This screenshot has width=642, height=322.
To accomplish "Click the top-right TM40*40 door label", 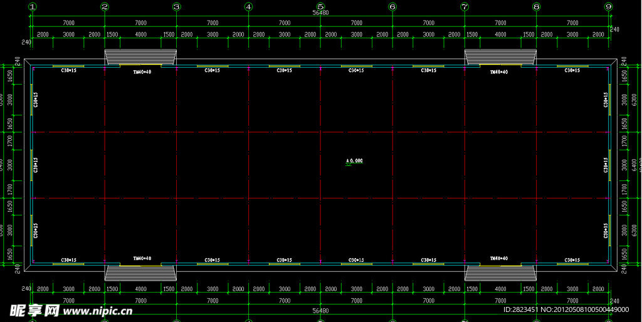I will 499,72.
